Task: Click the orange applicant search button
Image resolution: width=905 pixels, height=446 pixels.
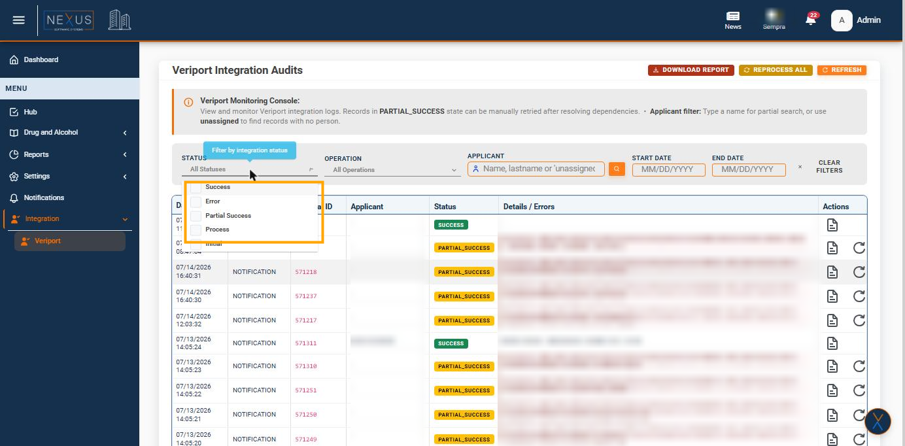Action: click(617, 169)
